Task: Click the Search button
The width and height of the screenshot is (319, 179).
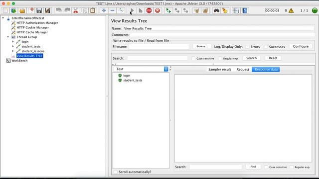Action: pyautogui.click(x=251, y=58)
